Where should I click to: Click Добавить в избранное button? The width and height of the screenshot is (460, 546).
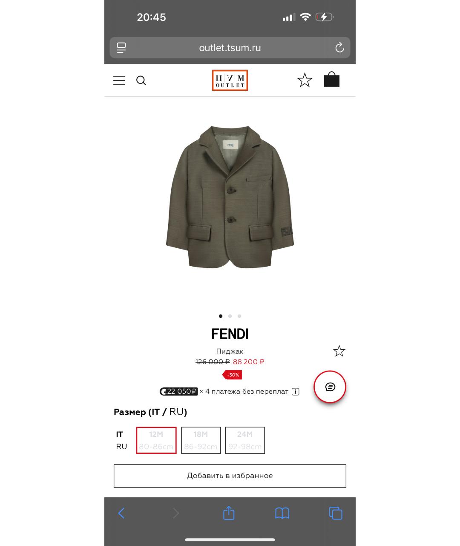click(x=230, y=476)
